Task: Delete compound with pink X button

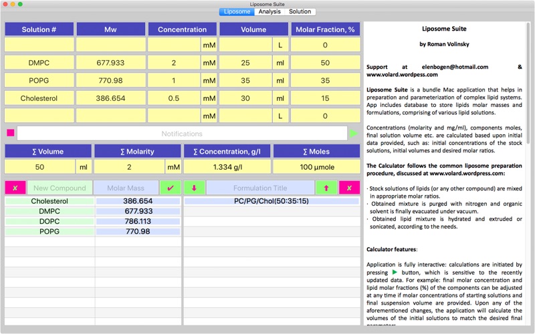Action: point(15,188)
